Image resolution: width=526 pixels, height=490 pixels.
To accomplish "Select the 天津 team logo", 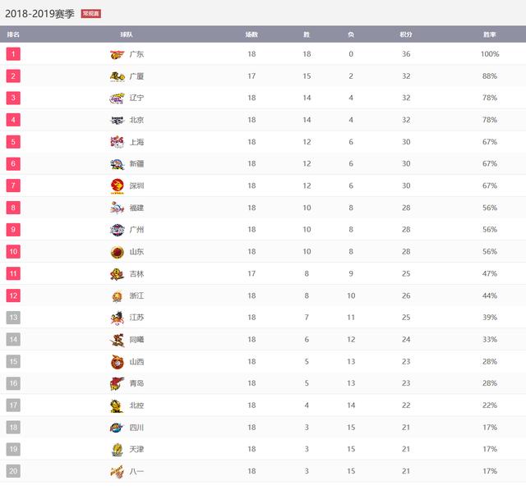I will pos(117,450).
